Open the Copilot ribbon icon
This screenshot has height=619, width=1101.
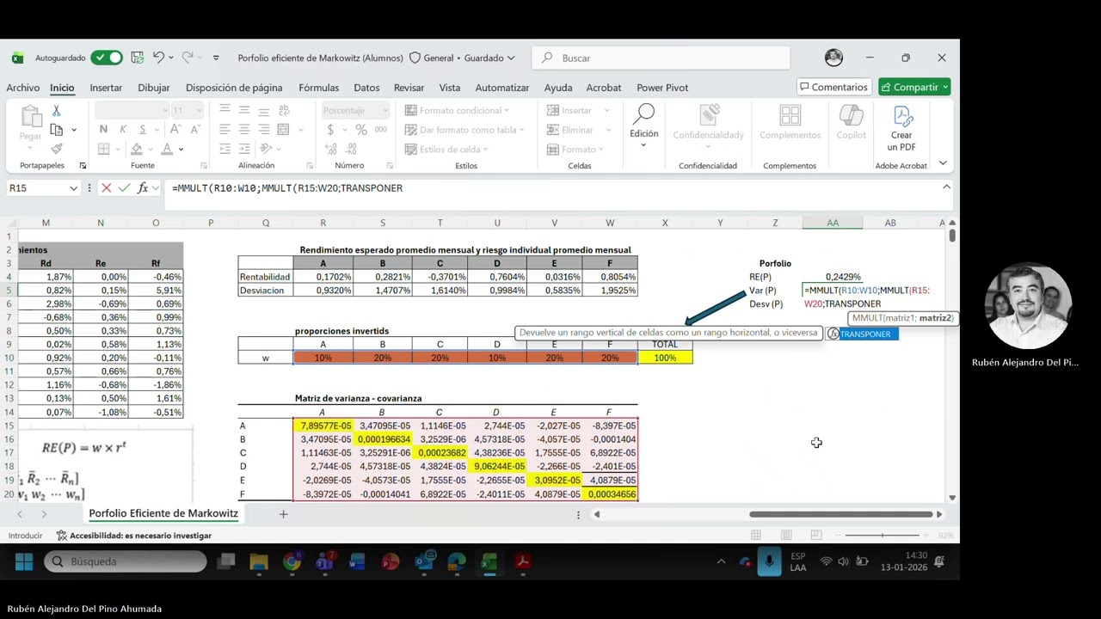851,116
